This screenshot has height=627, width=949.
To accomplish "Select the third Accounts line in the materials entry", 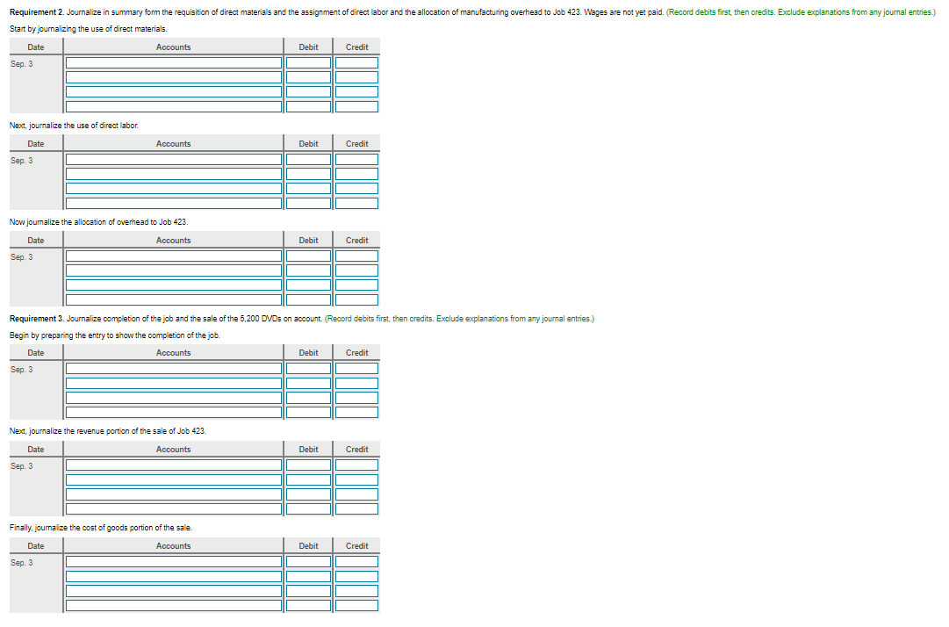I will pos(173,90).
